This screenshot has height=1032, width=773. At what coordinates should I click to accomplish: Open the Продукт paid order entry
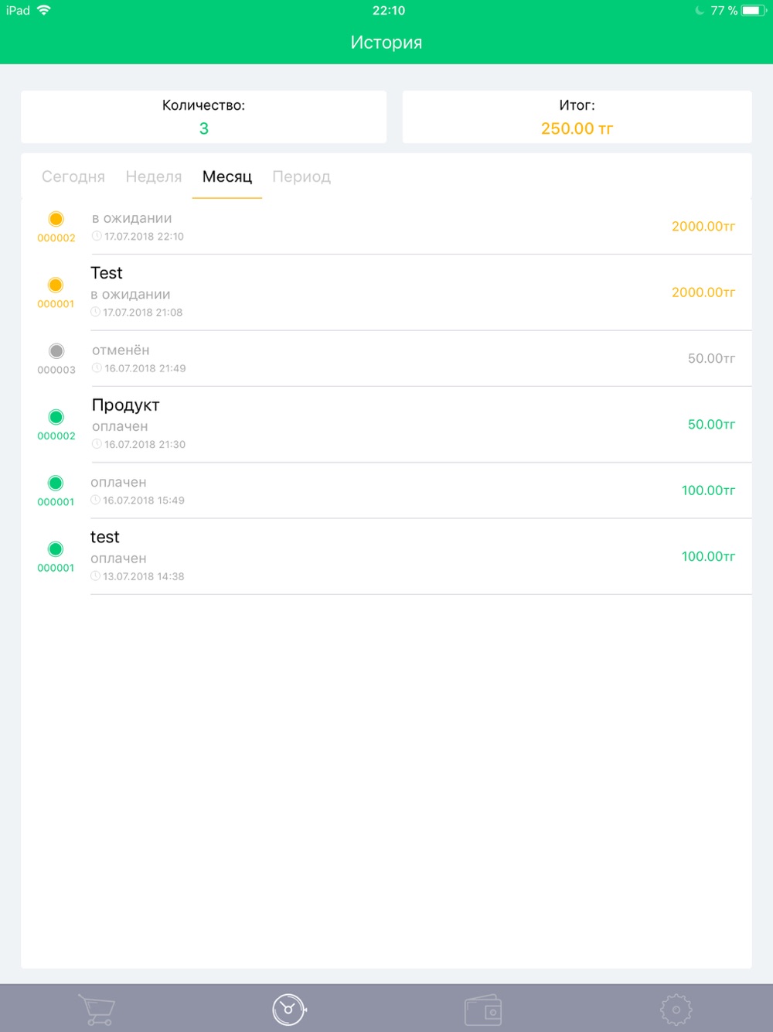tap(386, 425)
